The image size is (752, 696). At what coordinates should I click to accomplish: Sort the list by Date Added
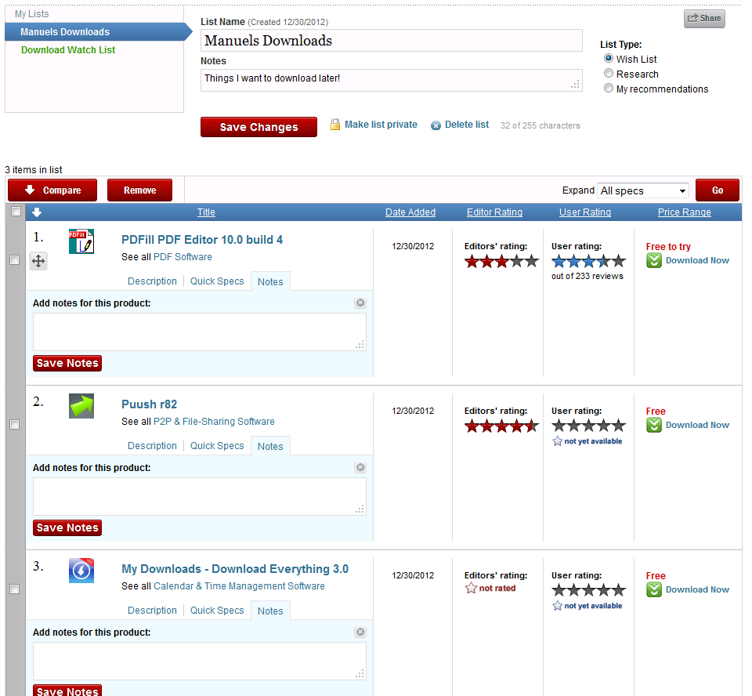tap(410, 212)
